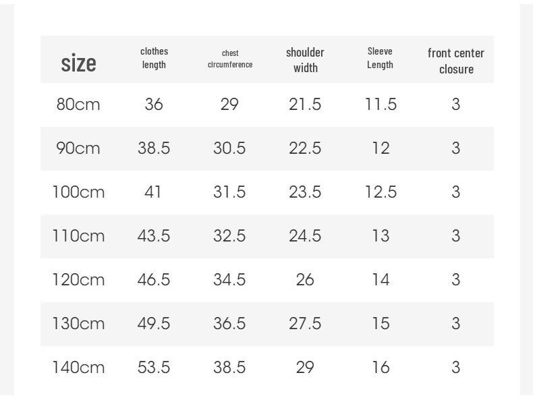The height and width of the screenshot is (400, 533).
Task: Click shoulder width value 21.5
Action: click(x=305, y=105)
